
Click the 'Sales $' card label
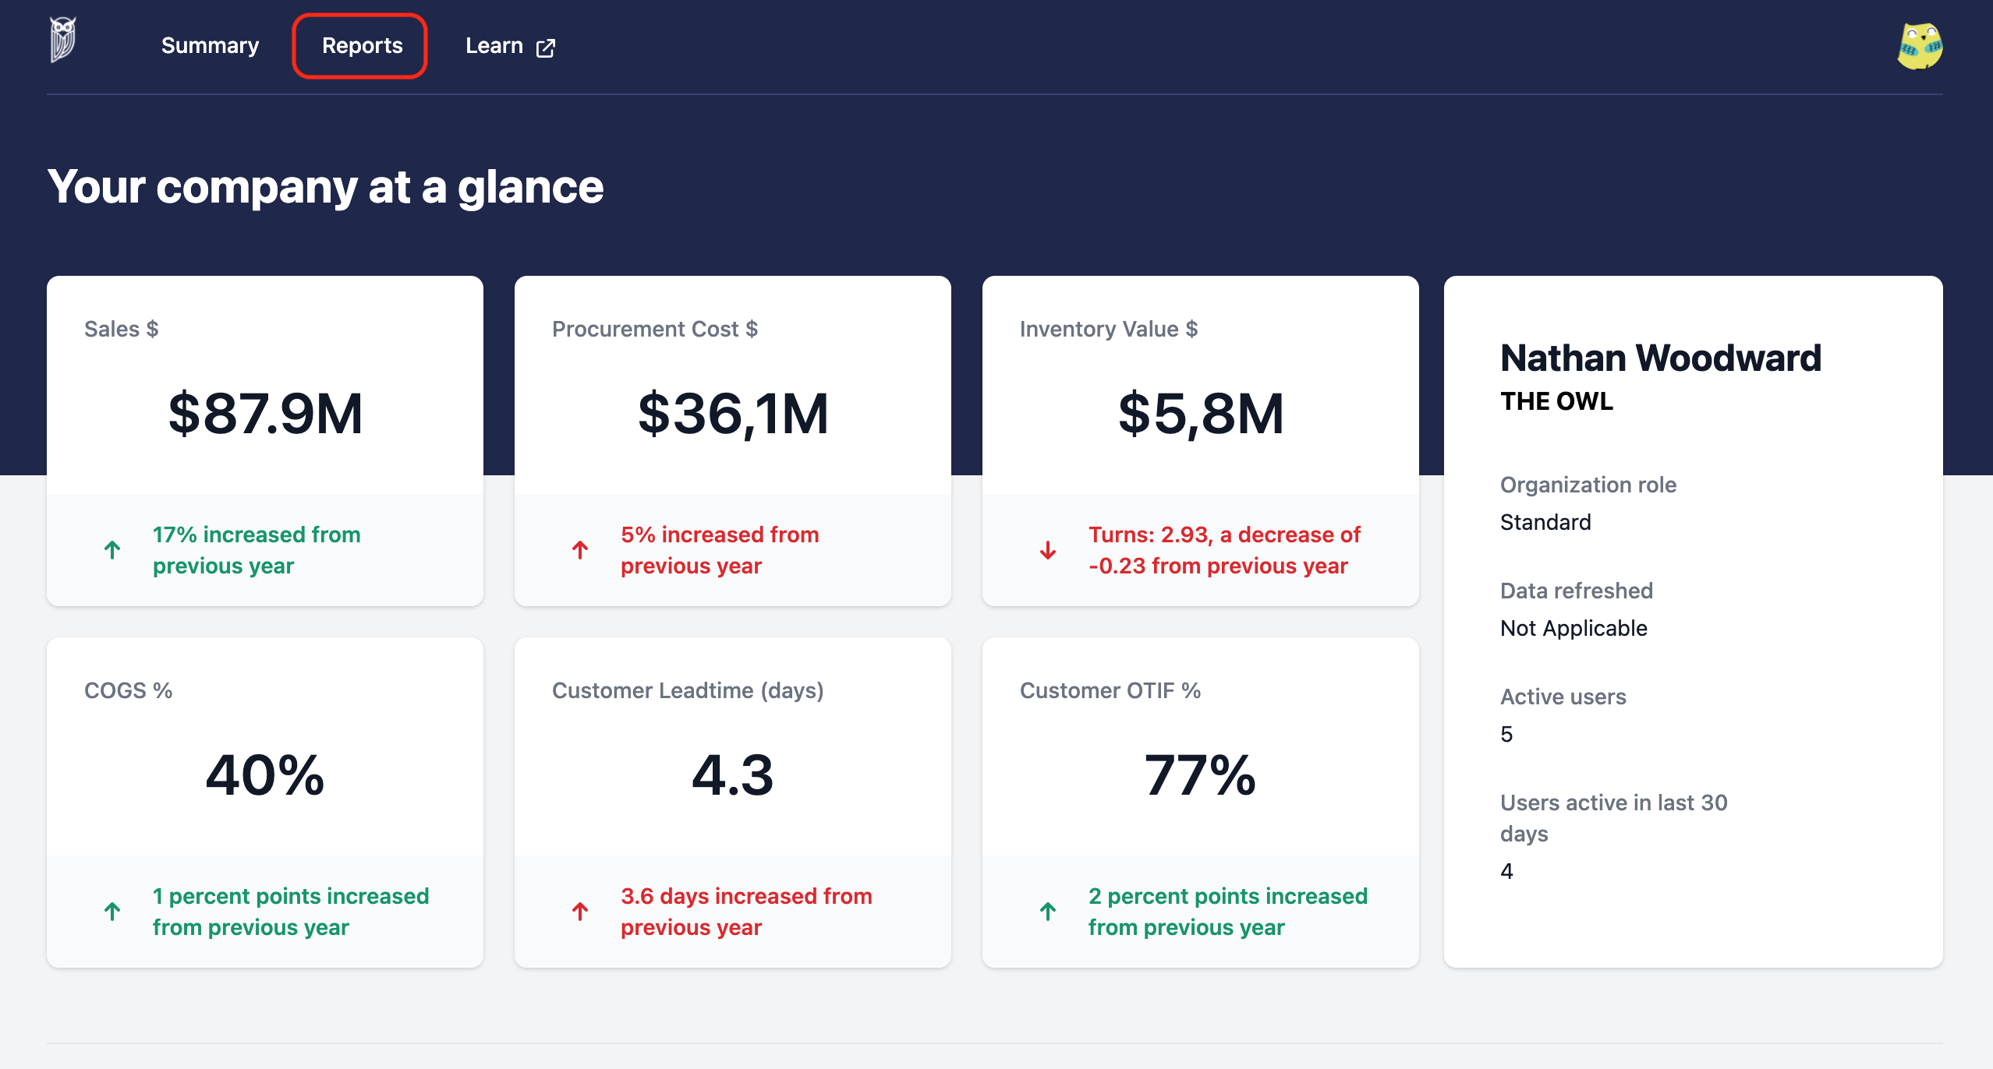[122, 329]
